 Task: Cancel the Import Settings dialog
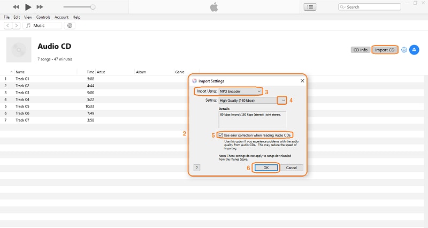291,168
